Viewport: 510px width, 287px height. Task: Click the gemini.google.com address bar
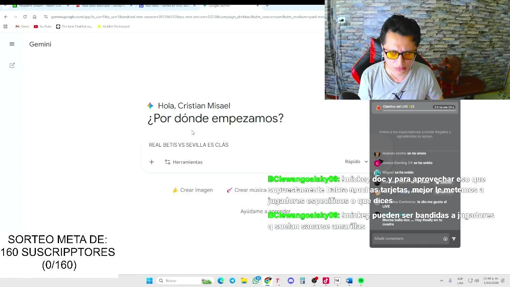tap(187, 17)
